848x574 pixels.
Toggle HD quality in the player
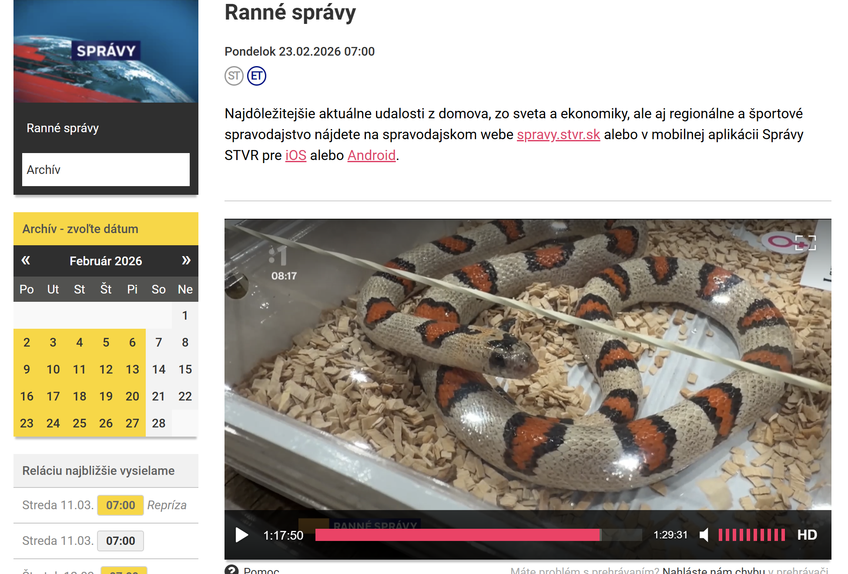pos(807,535)
